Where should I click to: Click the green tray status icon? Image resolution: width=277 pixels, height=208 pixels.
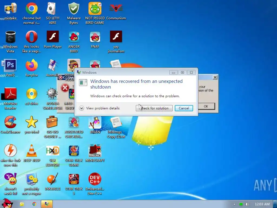241,204
